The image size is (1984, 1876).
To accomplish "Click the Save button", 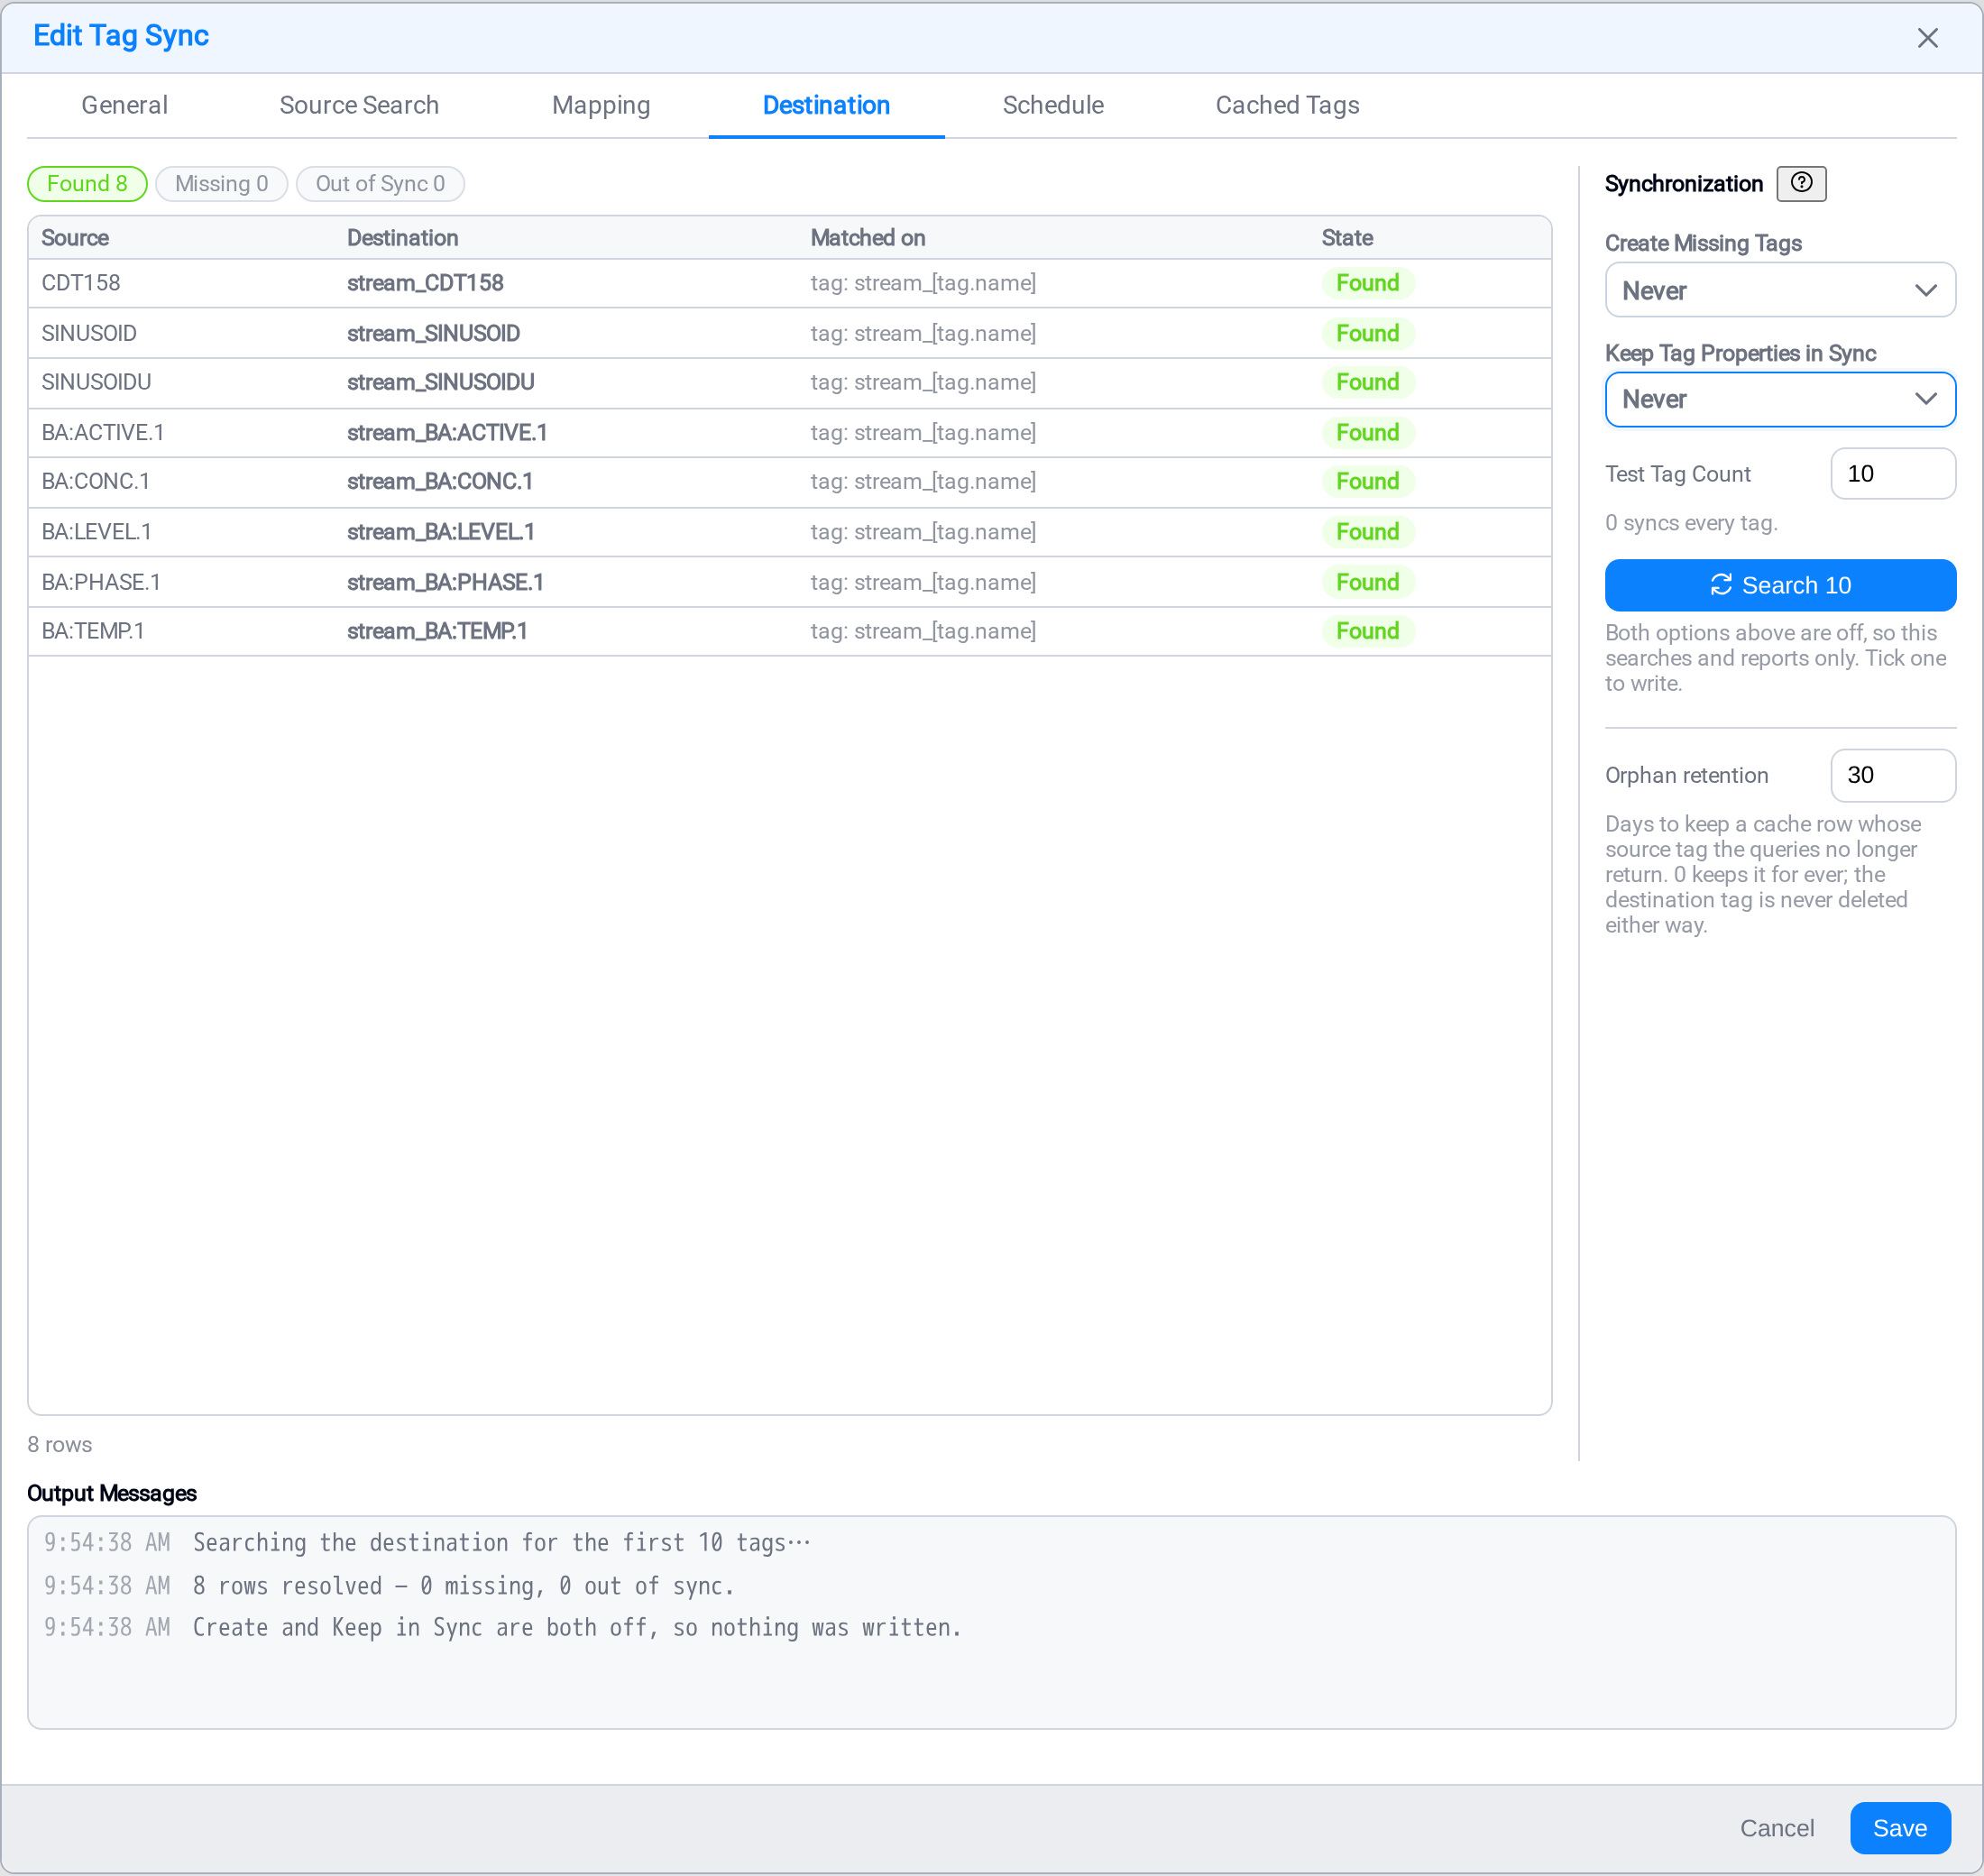I will (1899, 1827).
